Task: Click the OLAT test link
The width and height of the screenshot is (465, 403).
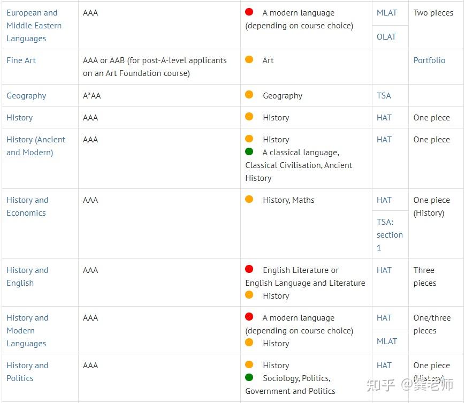Action: click(386, 37)
